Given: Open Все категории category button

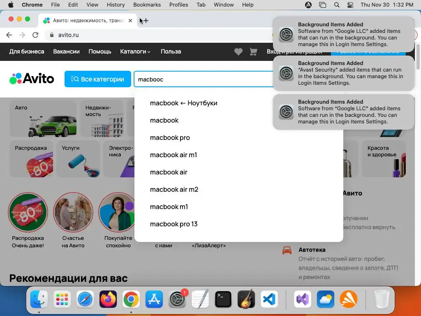Looking at the screenshot, I should coord(98,79).
